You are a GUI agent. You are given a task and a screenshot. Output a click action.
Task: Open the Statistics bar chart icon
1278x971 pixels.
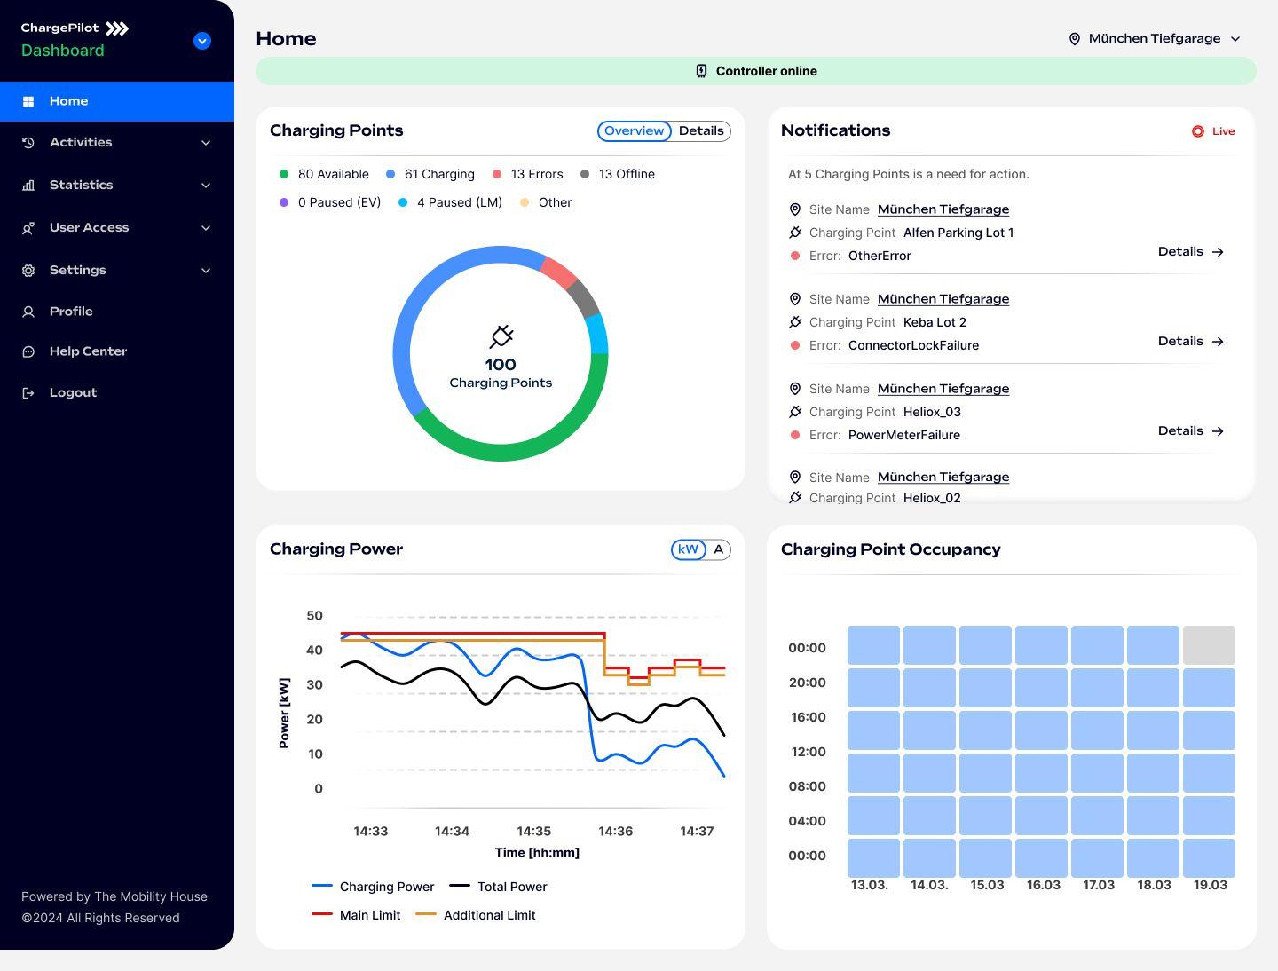point(28,185)
